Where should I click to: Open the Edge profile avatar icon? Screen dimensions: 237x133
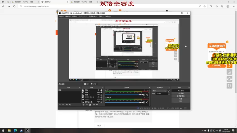coord(228,6)
